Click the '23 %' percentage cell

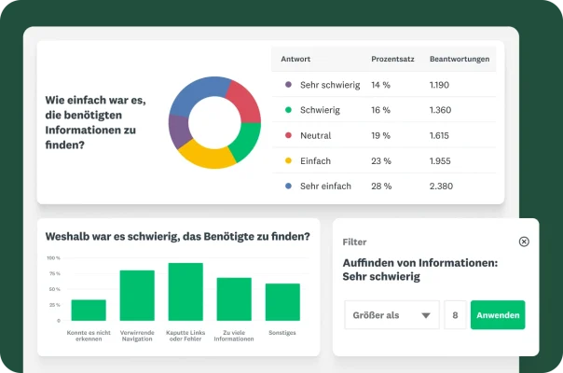(381, 160)
